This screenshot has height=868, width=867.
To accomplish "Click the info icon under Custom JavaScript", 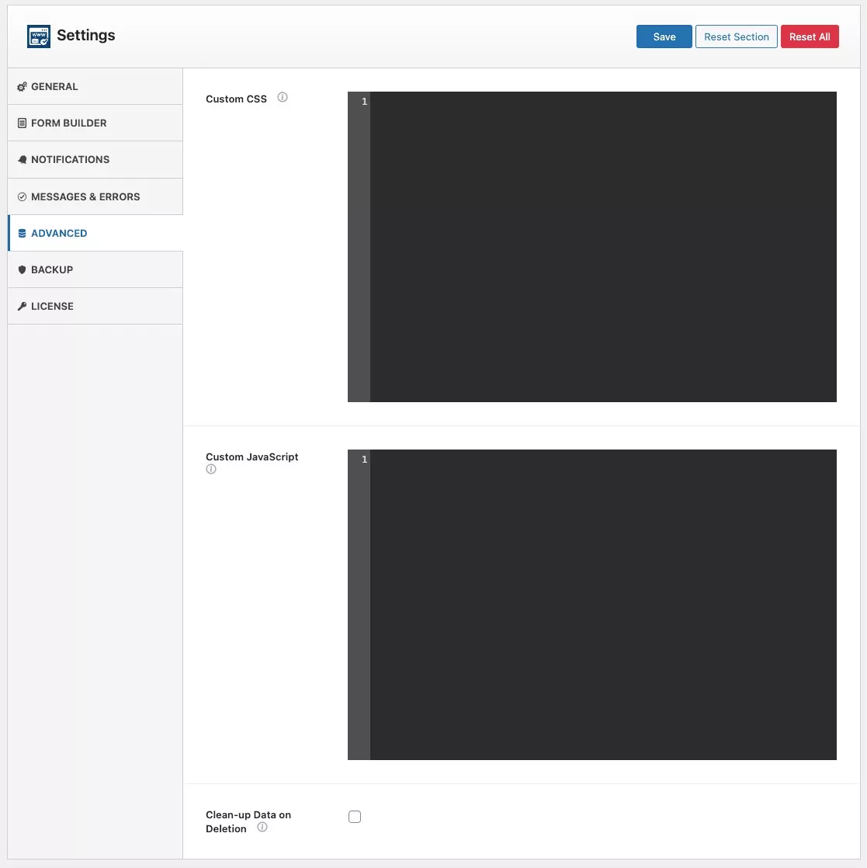I will (x=211, y=470).
